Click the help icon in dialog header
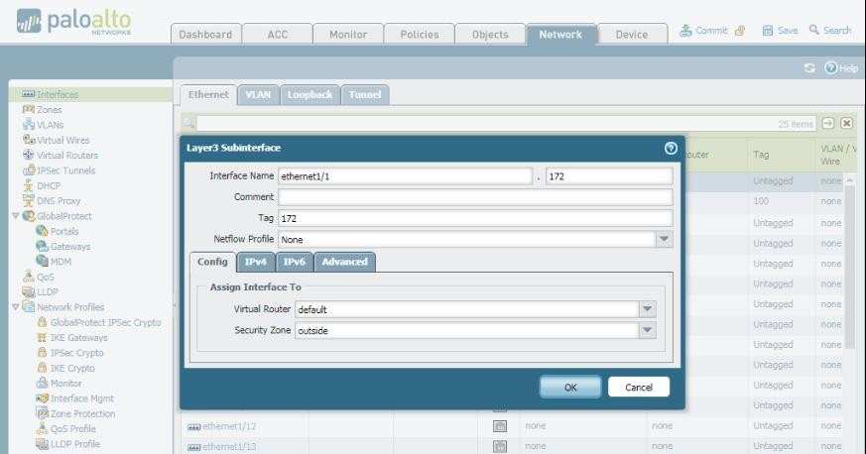866x454 pixels. point(671,148)
